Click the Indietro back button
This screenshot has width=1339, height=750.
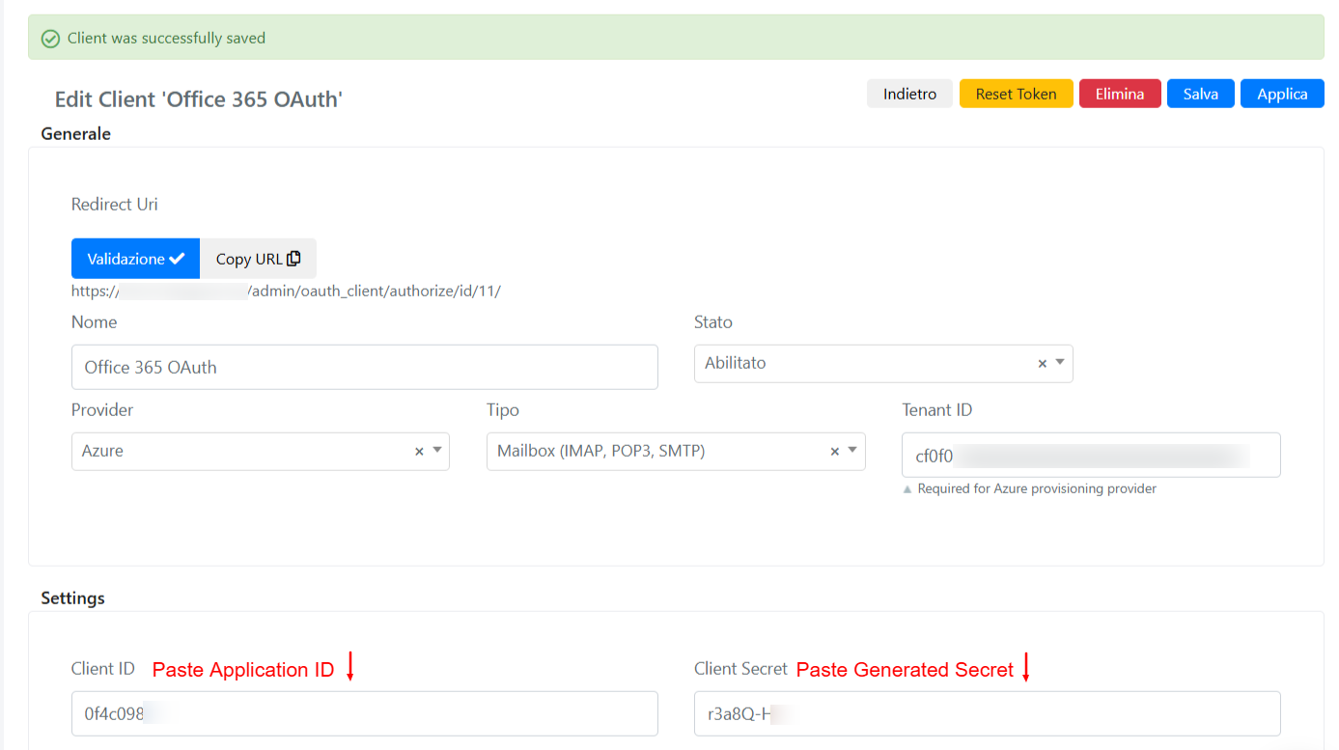909,94
